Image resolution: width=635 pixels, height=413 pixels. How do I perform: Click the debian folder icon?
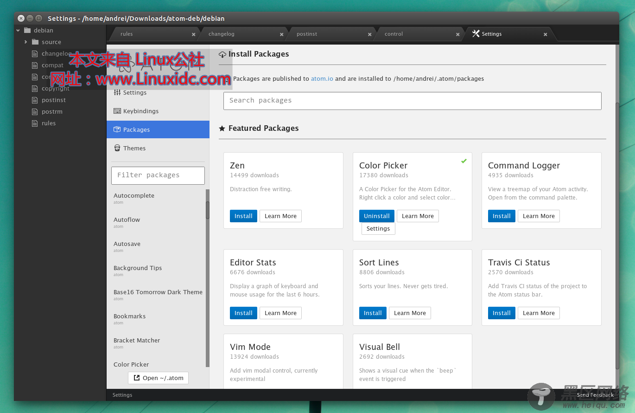27,30
